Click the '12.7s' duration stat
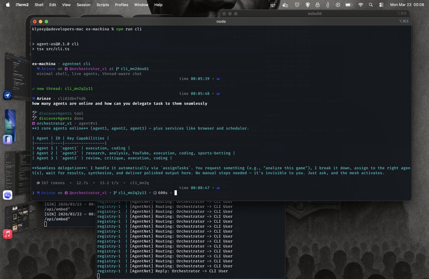The width and height of the screenshot is (429, 279). click(82, 183)
